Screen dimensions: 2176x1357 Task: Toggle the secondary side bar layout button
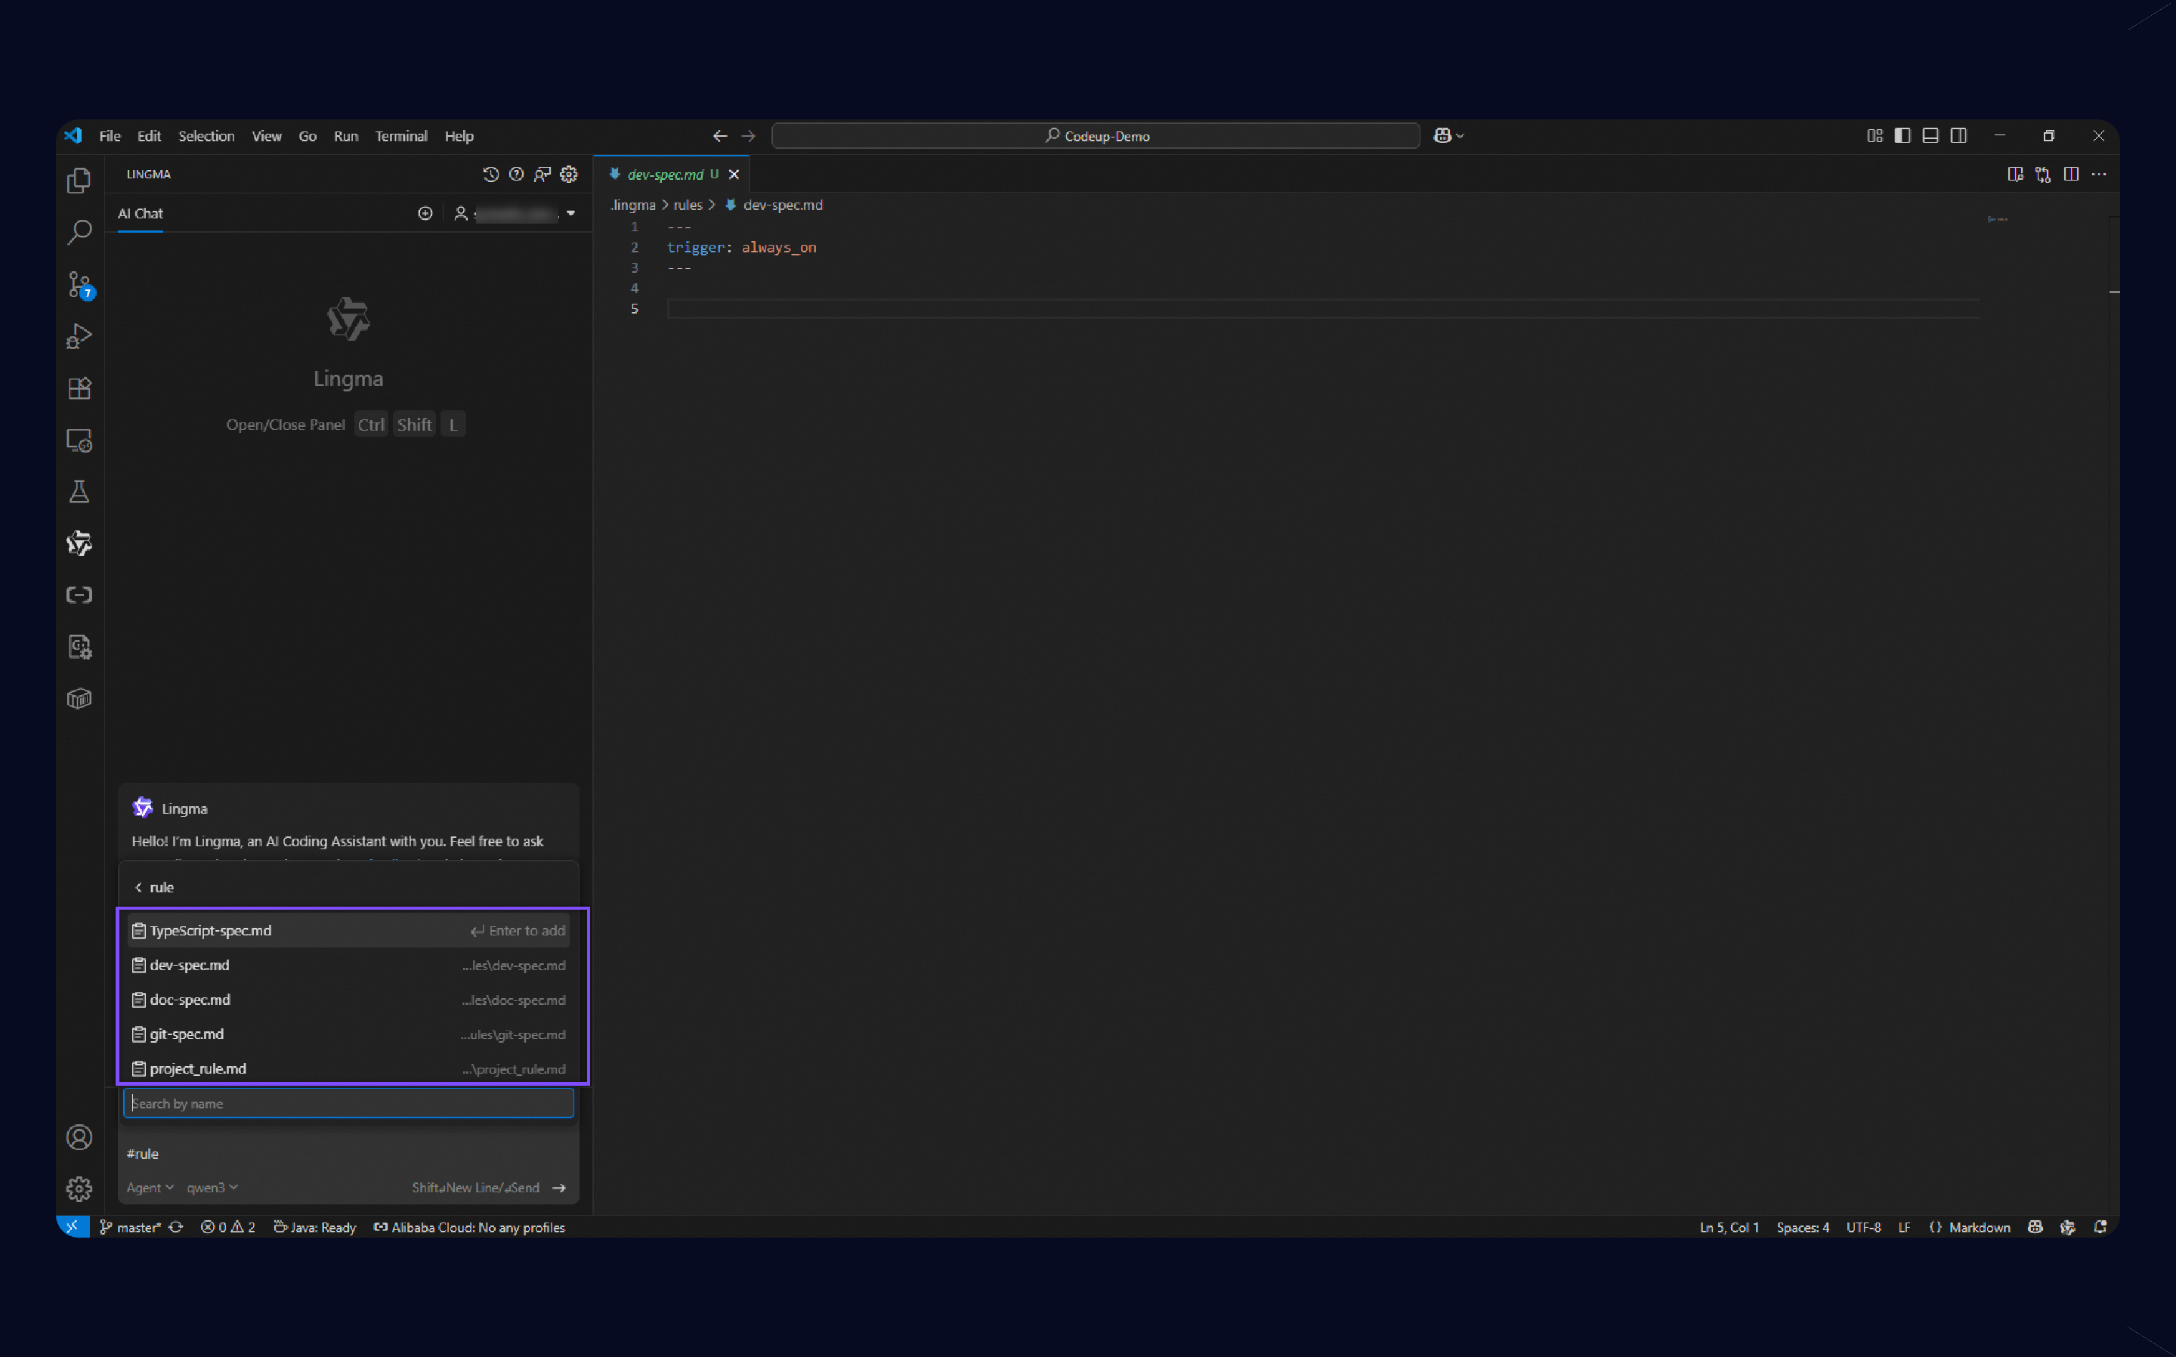pos(1959,135)
